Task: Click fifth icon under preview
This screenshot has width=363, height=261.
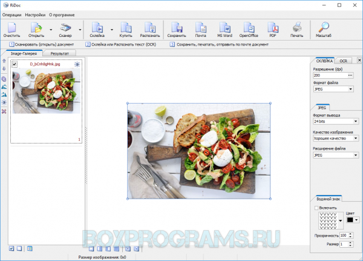Action: pyautogui.click(x=128, y=249)
